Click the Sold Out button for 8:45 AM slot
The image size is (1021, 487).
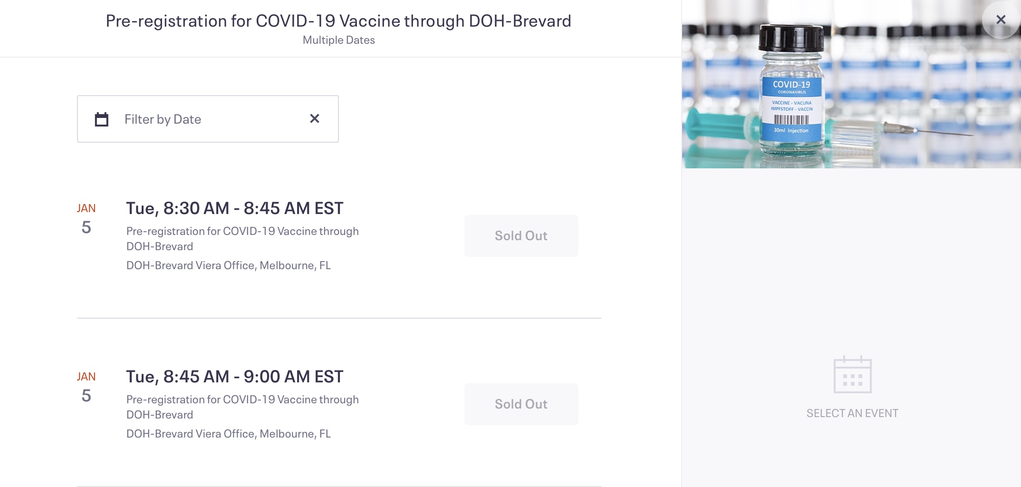(x=521, y=404)
